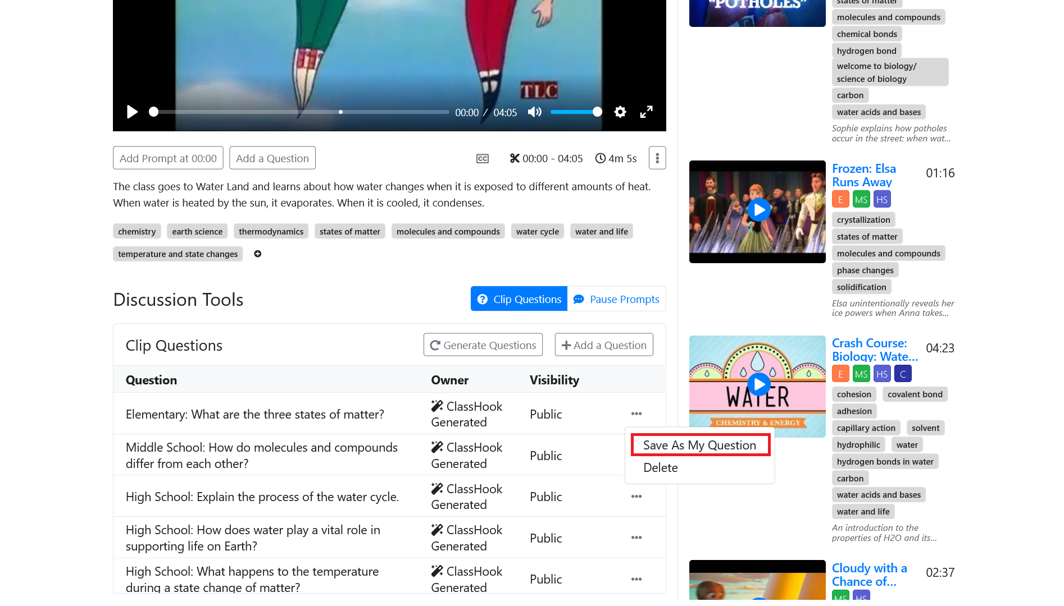Play the video with the play button

point(132,112)
